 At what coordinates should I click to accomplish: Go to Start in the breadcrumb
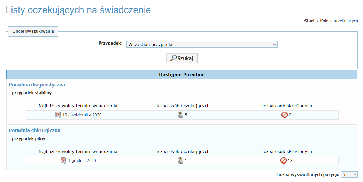click(x=309, y=21)
